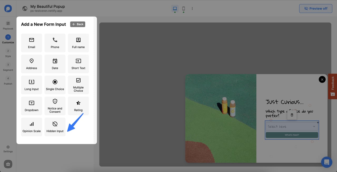Open the three-dot overflow menu
This screenshot has height=172, width=337.
click(192, 8)
